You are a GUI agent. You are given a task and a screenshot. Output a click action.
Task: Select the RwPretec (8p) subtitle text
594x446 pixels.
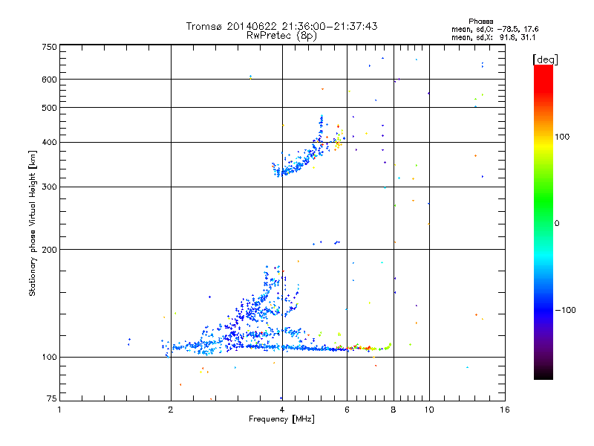coord(281,36)
